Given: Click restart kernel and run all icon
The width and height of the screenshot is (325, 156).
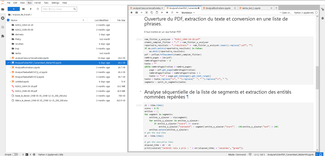Looking at the screenshot, I should tap(177, 13).
